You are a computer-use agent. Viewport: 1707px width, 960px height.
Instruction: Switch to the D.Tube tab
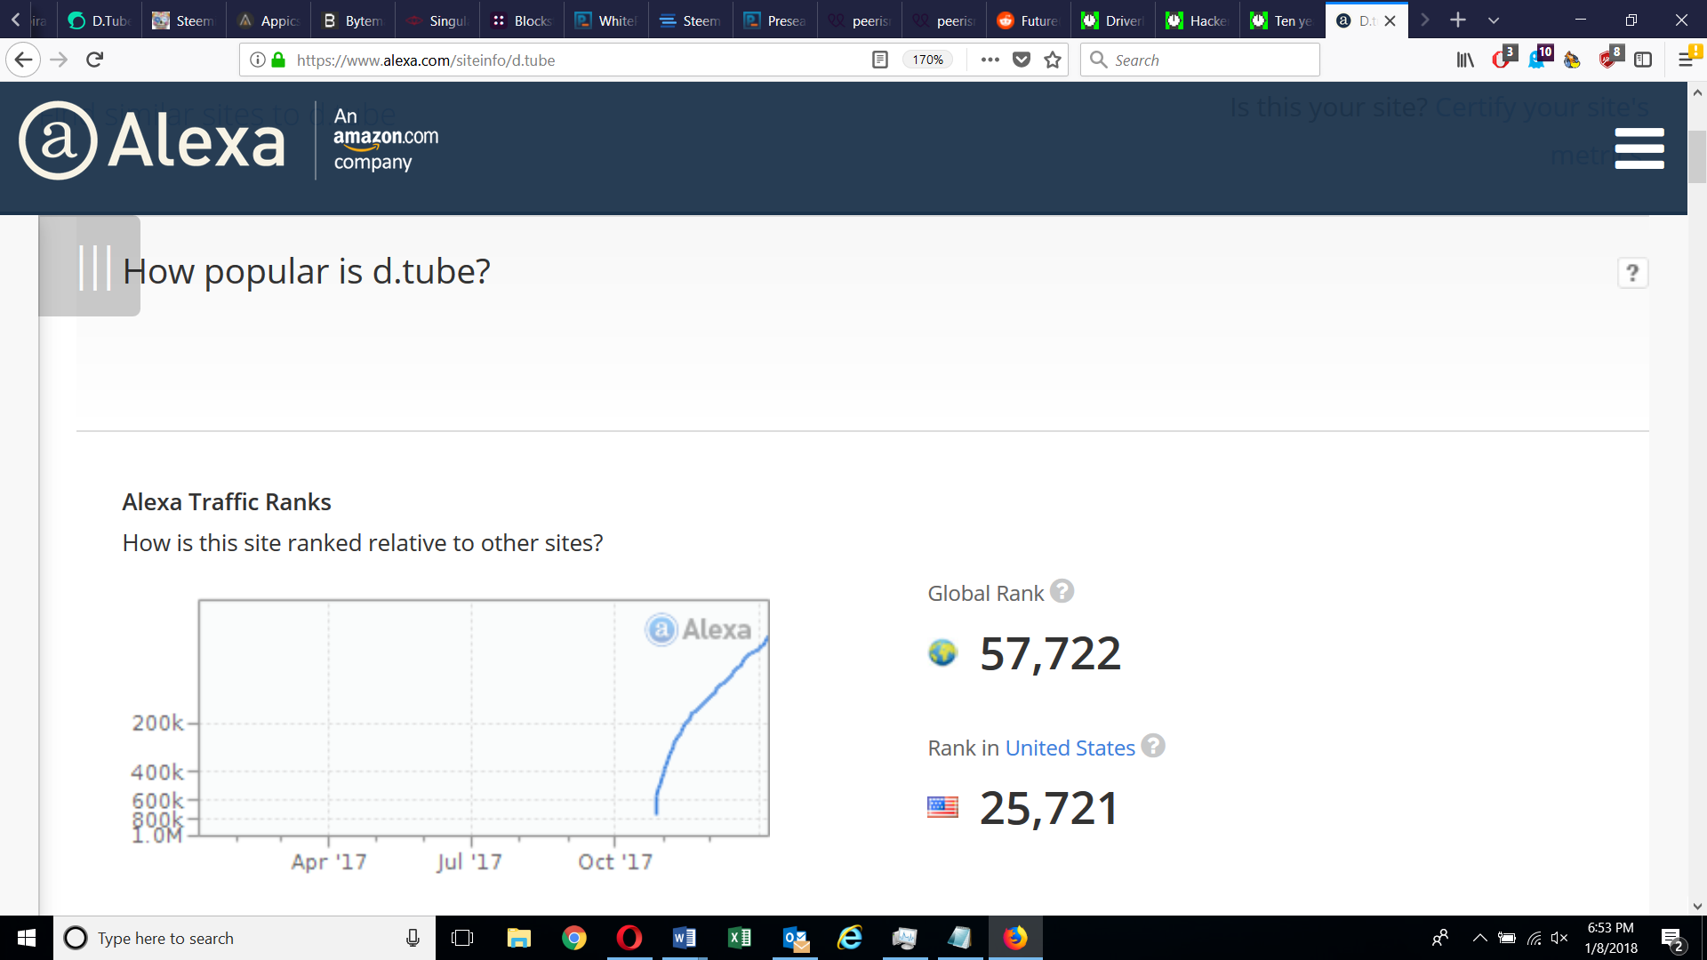click(x=100, y=20)
